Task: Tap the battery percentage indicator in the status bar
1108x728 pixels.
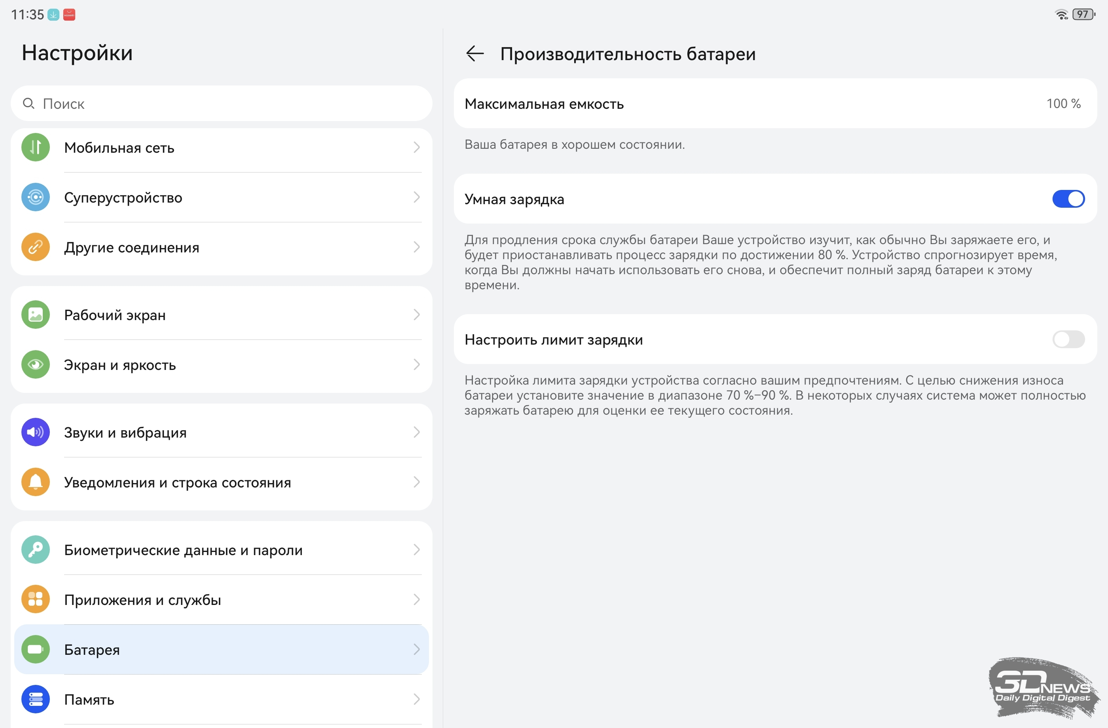Action: [1083, 14]
